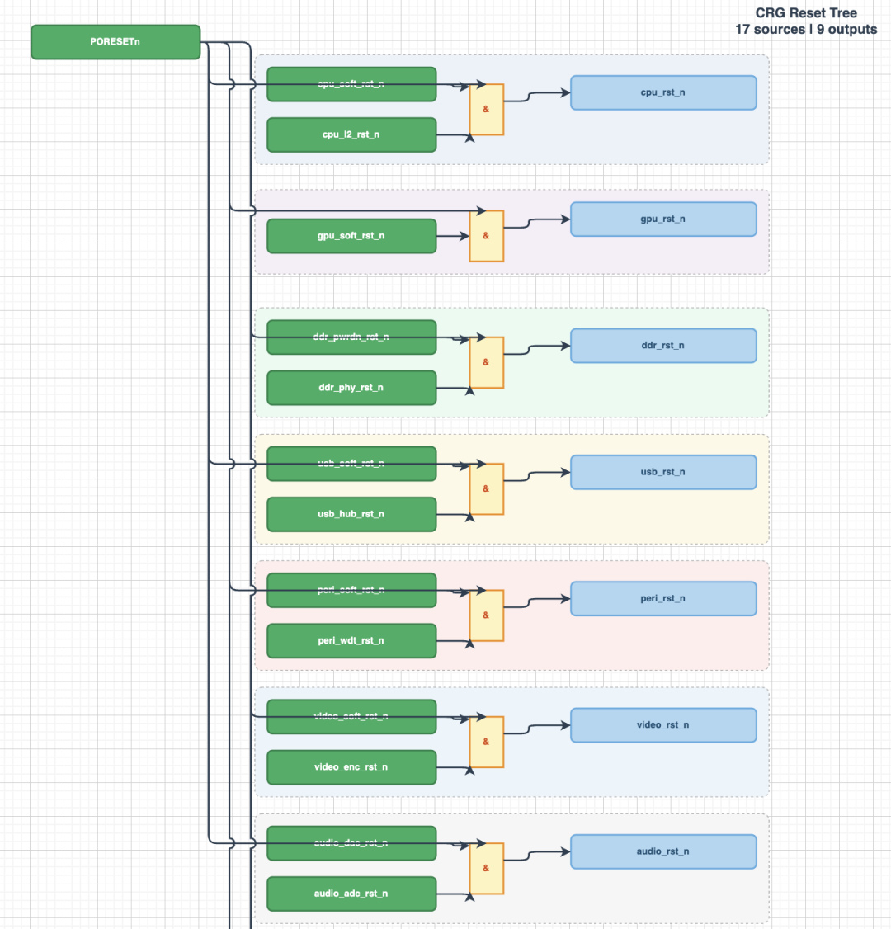Select the PORESETn source node
Screen dimensions: 891x929
coord(115,42)
